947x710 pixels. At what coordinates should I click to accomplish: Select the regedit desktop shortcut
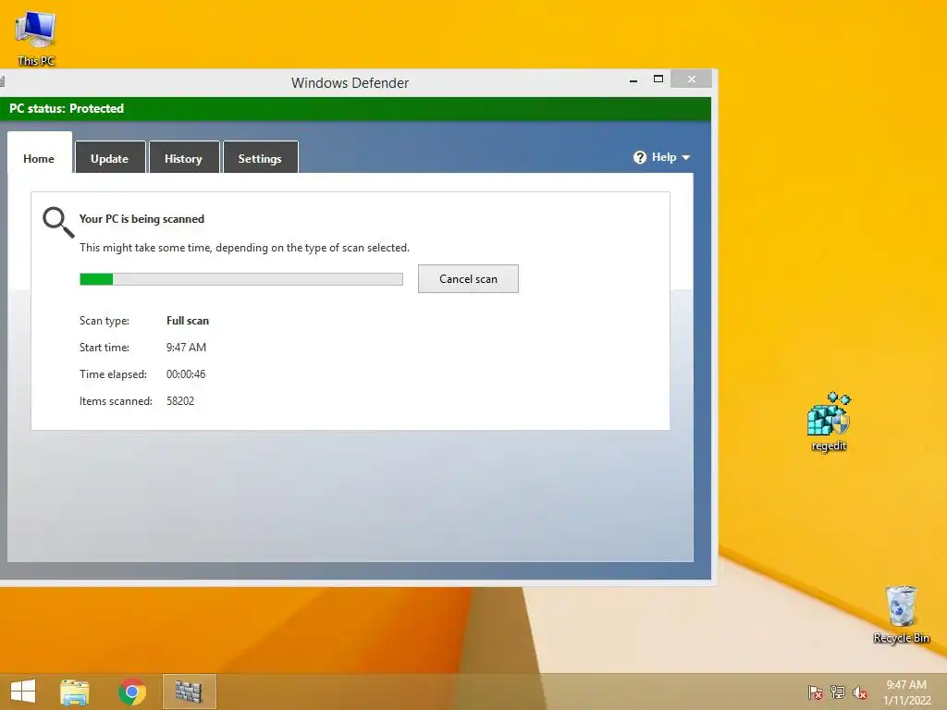(x=829, y=422)
